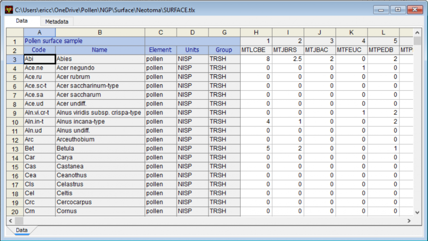The height and width of the screenshot is (241, 428).
Task: Select column A header
Action: click(40, 33)
